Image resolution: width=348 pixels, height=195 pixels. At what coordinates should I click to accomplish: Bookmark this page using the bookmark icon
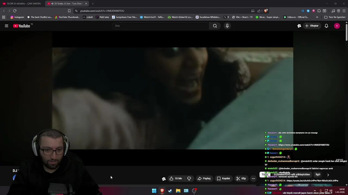(69, 11)
